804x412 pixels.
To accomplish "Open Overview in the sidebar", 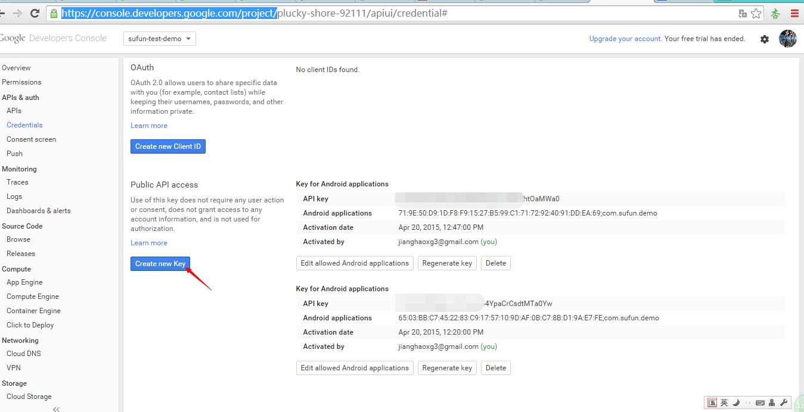I will [16, 68].
